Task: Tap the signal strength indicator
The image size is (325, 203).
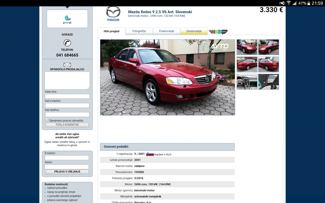Action: click(x=295, y=3)
